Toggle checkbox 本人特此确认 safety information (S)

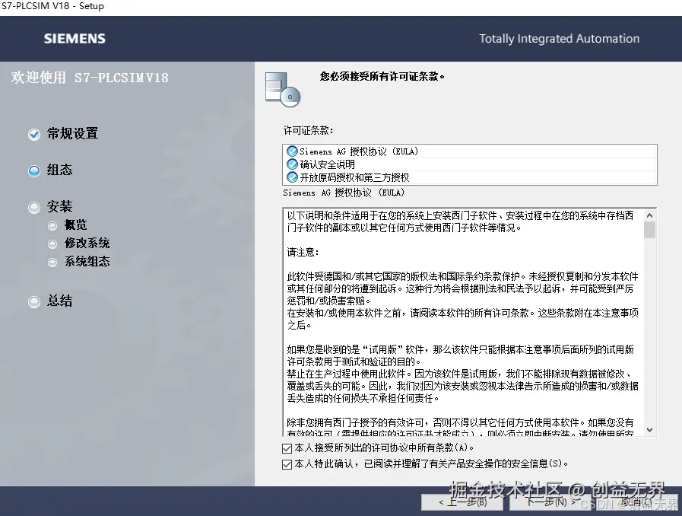pyautogui.click(x=287, y=464)
